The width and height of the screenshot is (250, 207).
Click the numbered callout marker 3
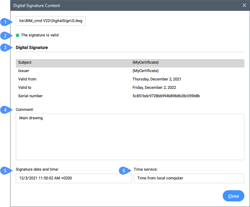pos(5,48)
